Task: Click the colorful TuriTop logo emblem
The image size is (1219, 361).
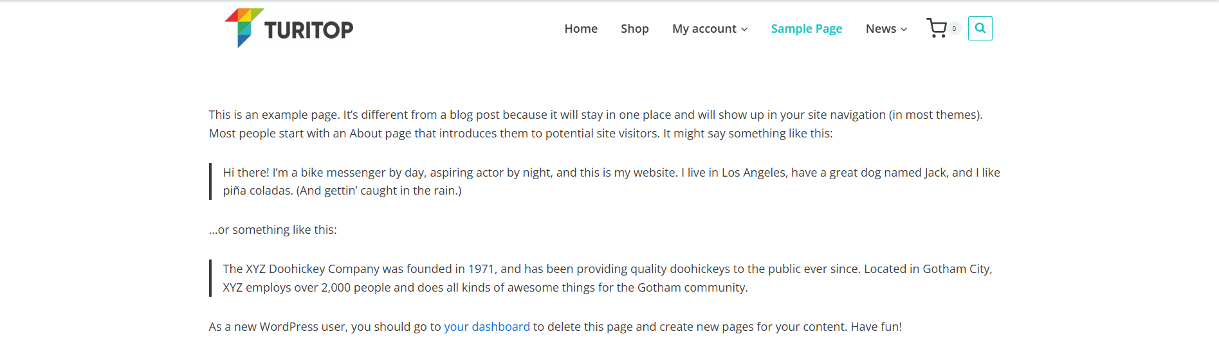Action: coord(243,27)
